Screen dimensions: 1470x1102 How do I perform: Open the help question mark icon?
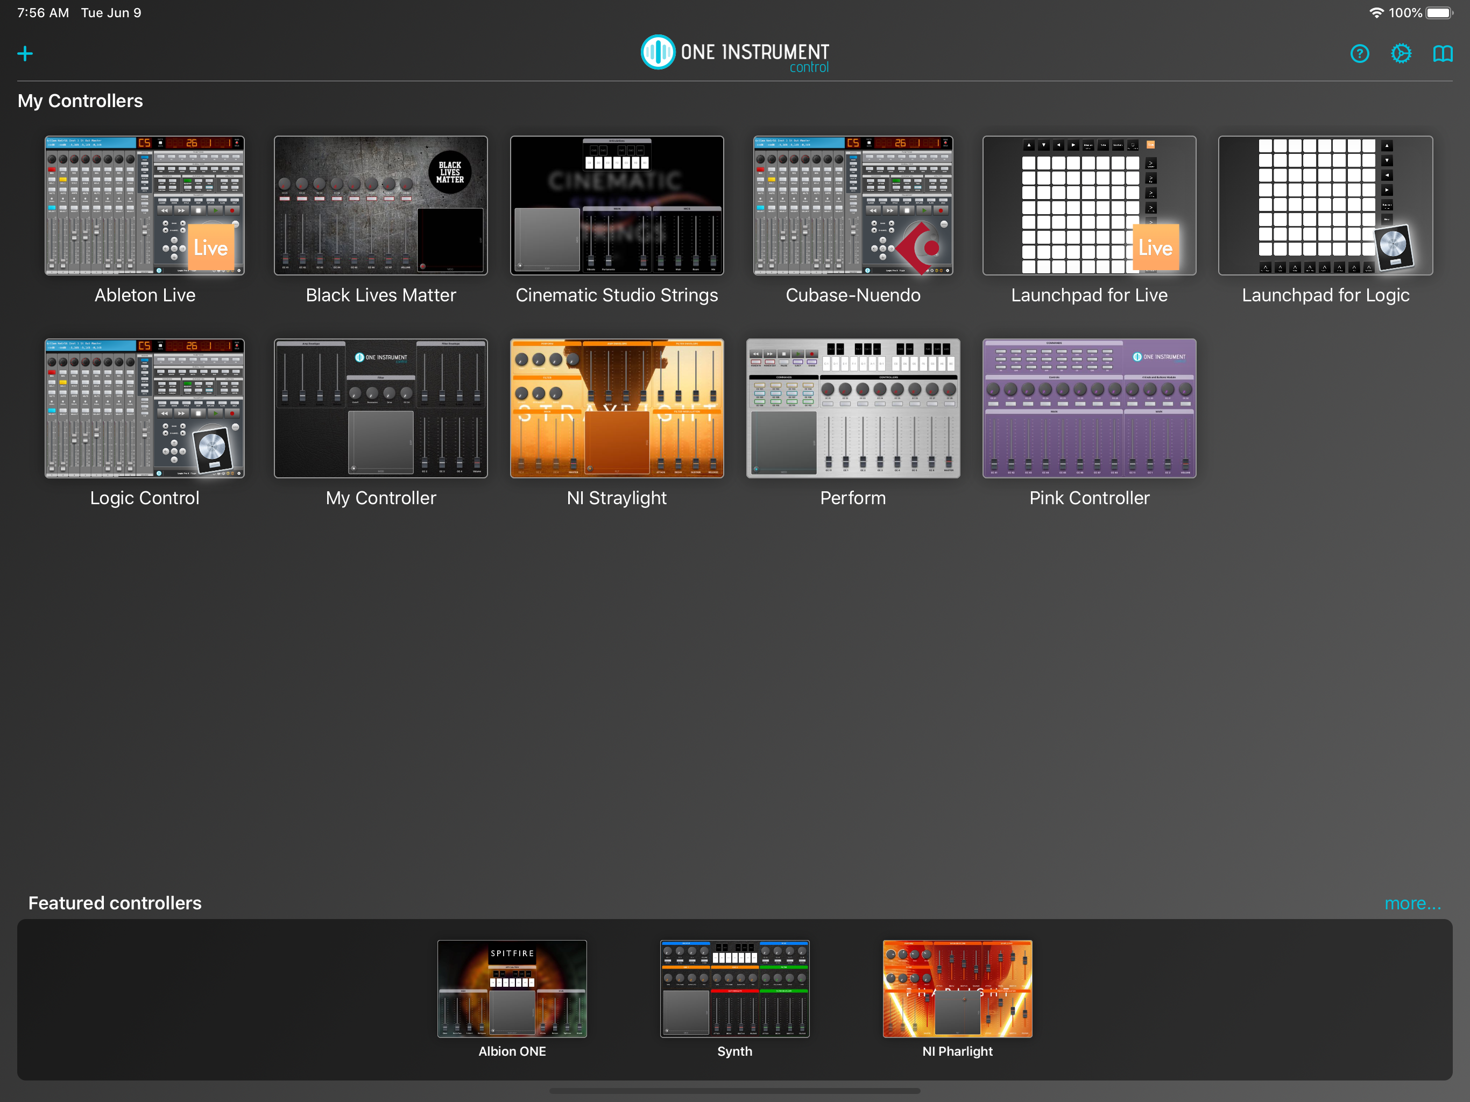(x=1359, y=53)
